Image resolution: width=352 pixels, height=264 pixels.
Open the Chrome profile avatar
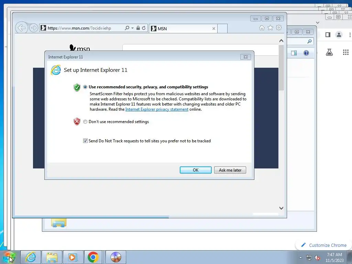339,35
